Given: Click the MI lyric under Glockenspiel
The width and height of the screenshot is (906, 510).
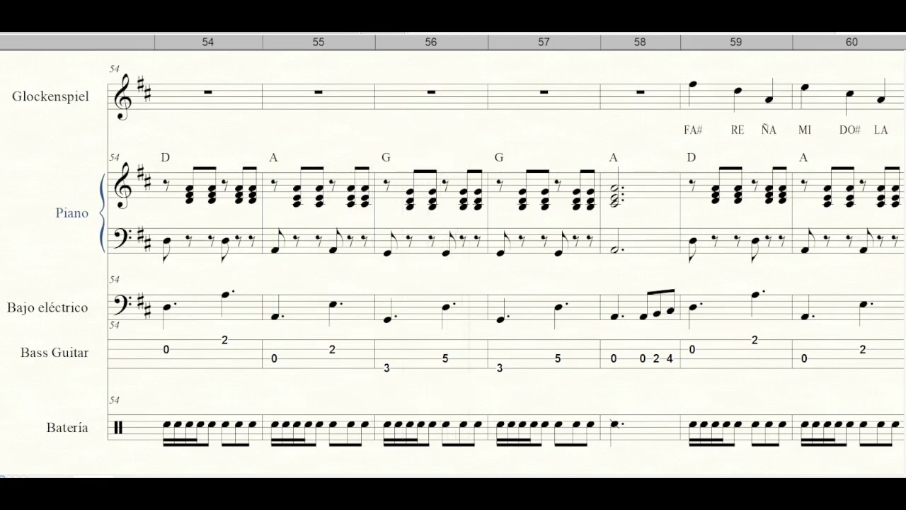Looking at the screenshot, I should pyautogui.click(x=805, y=130).
